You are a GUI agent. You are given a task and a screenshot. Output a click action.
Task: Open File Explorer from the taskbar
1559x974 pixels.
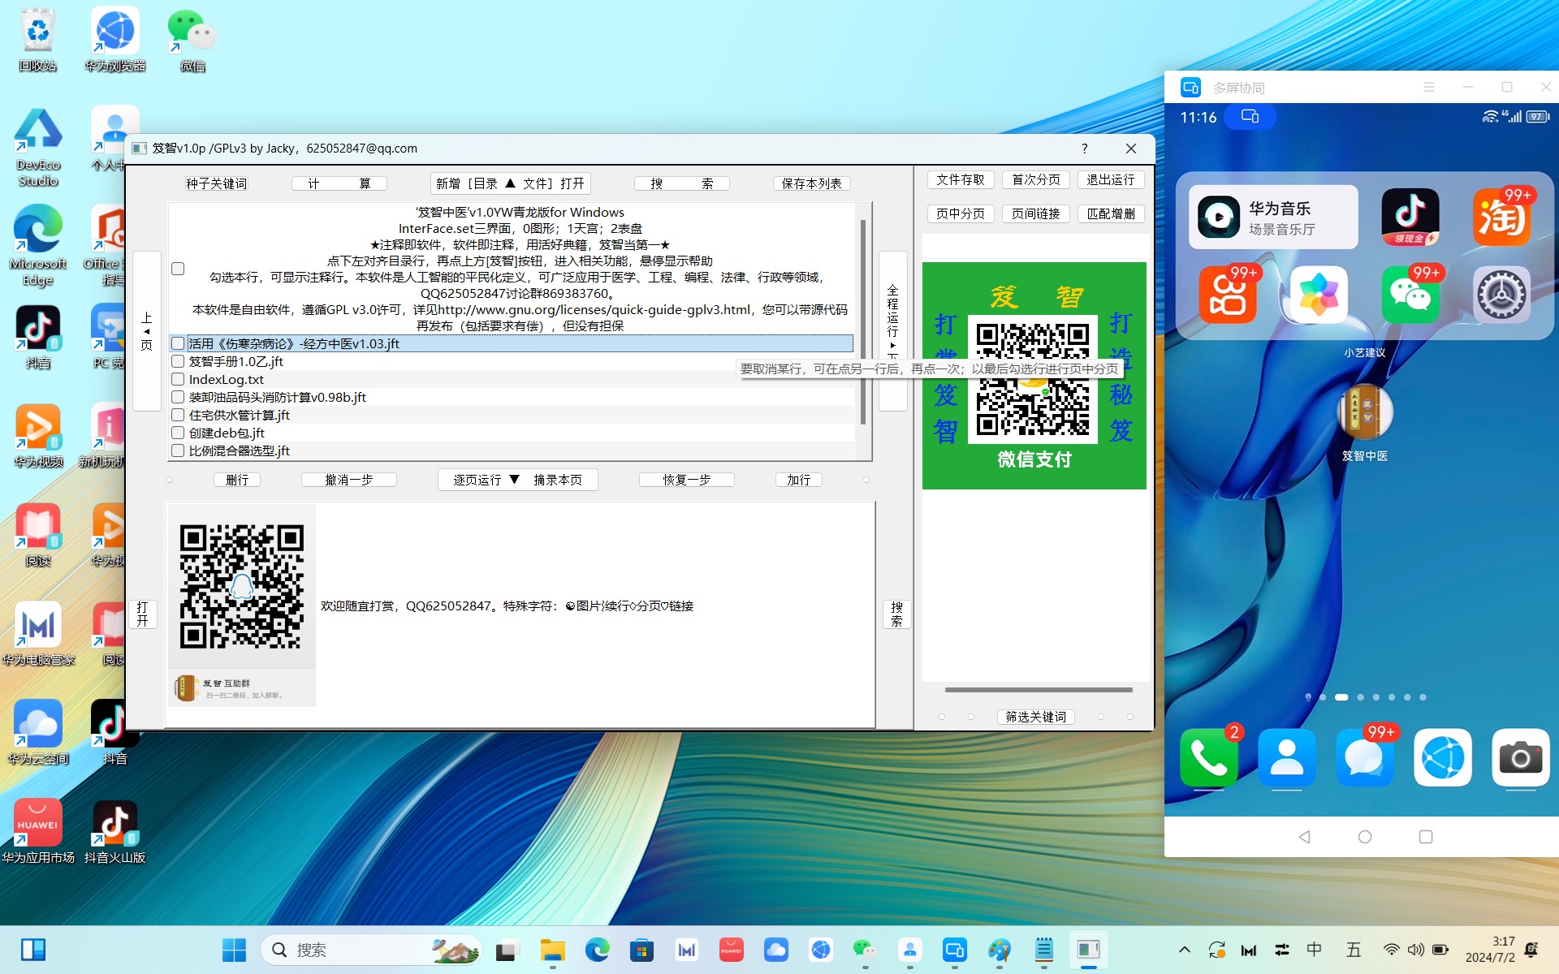pos(552,950)
